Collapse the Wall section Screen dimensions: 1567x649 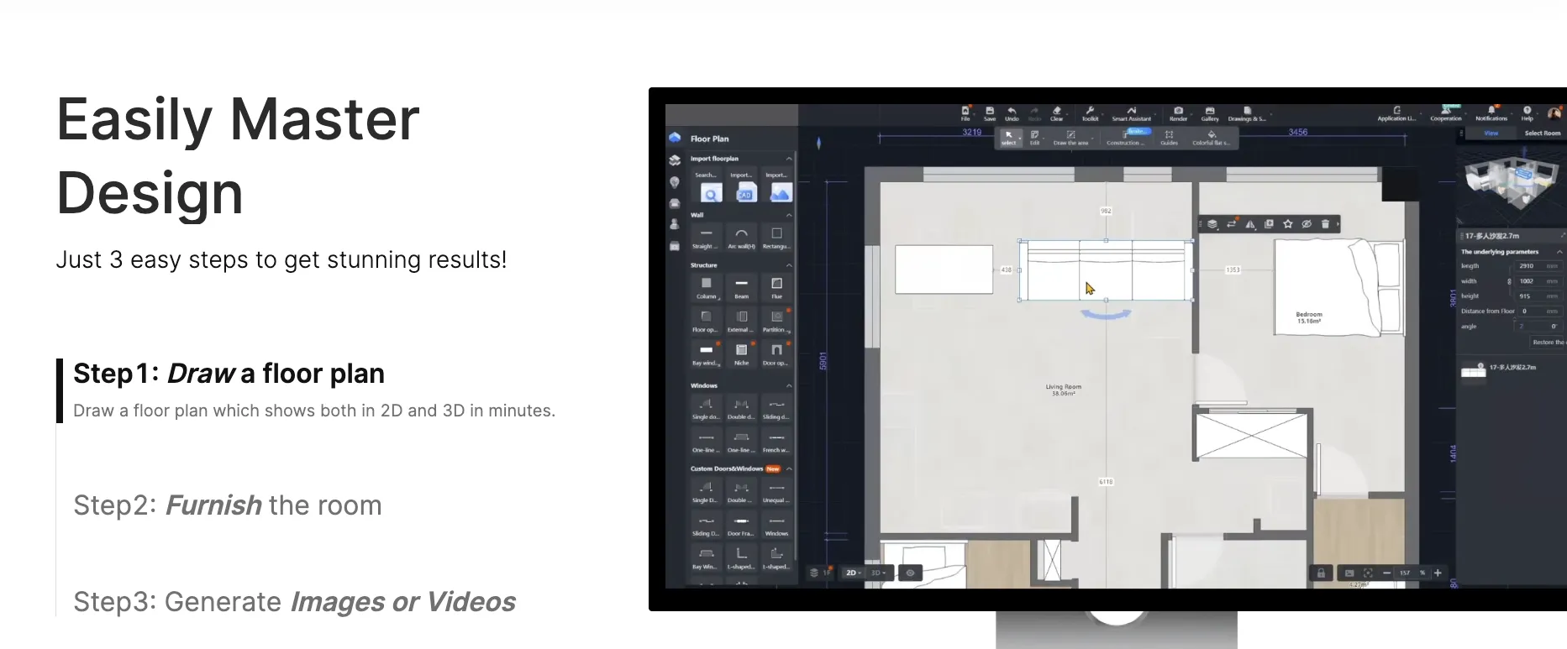tap(788, 215)
